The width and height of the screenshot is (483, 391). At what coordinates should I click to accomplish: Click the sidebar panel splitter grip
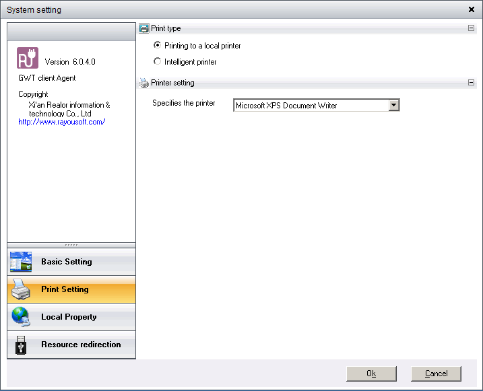pyautogui.click(x=71, y=245)
